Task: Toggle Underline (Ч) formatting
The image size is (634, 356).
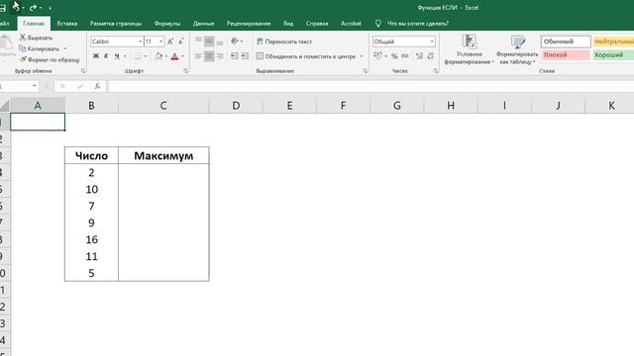Action: [x=117, y=56]
